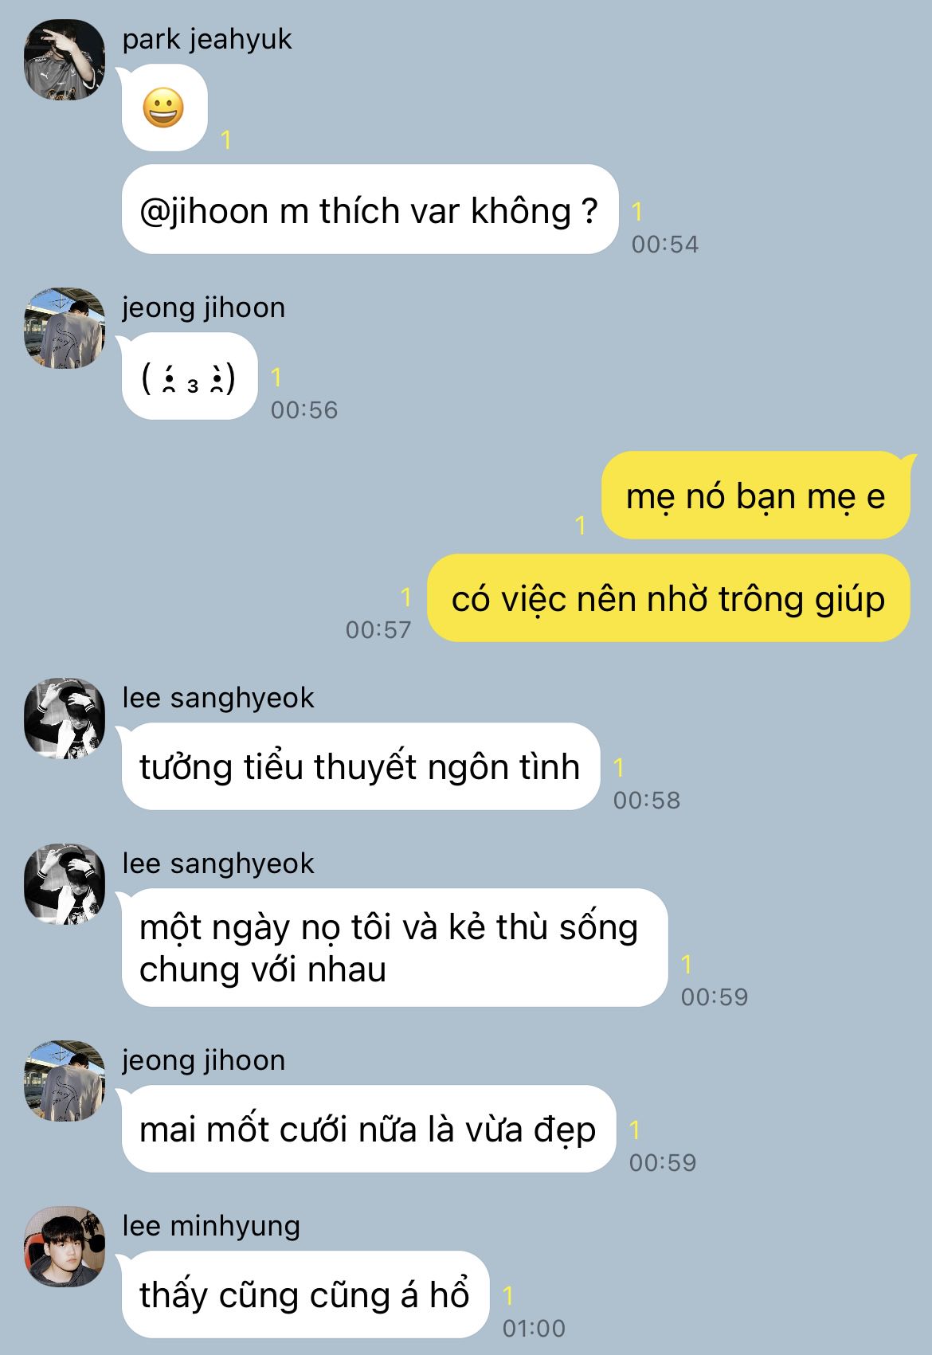Tap lee sanghyeok's avatar beside the 00:59 message
The image size is (932, 1355).
65,884
